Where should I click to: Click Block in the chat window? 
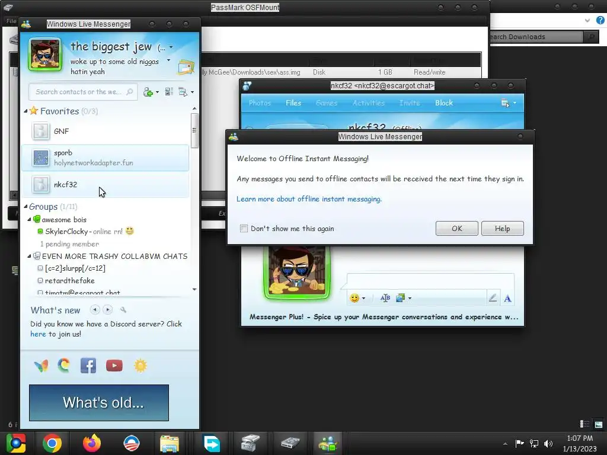(x=443, y=103)
